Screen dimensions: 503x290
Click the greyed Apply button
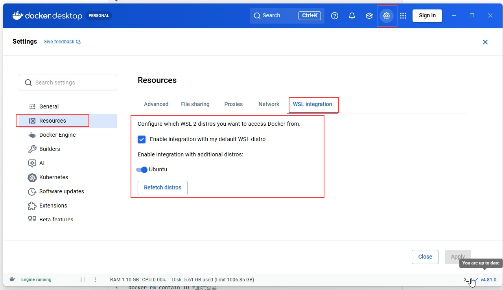[x=458, y=257]
